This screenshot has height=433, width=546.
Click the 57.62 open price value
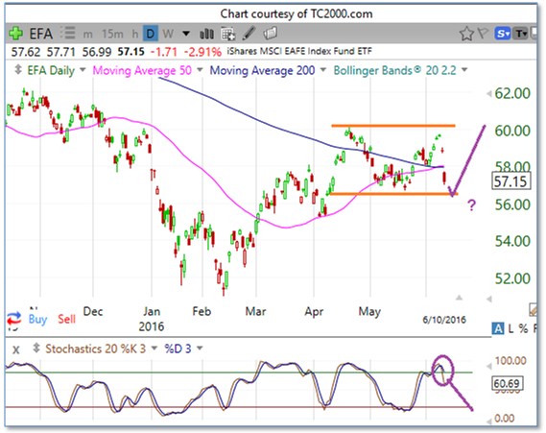[x=26, y=52]
